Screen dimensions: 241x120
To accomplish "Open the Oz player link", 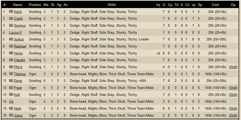I will pyautogui.click(x=11, y=101).
